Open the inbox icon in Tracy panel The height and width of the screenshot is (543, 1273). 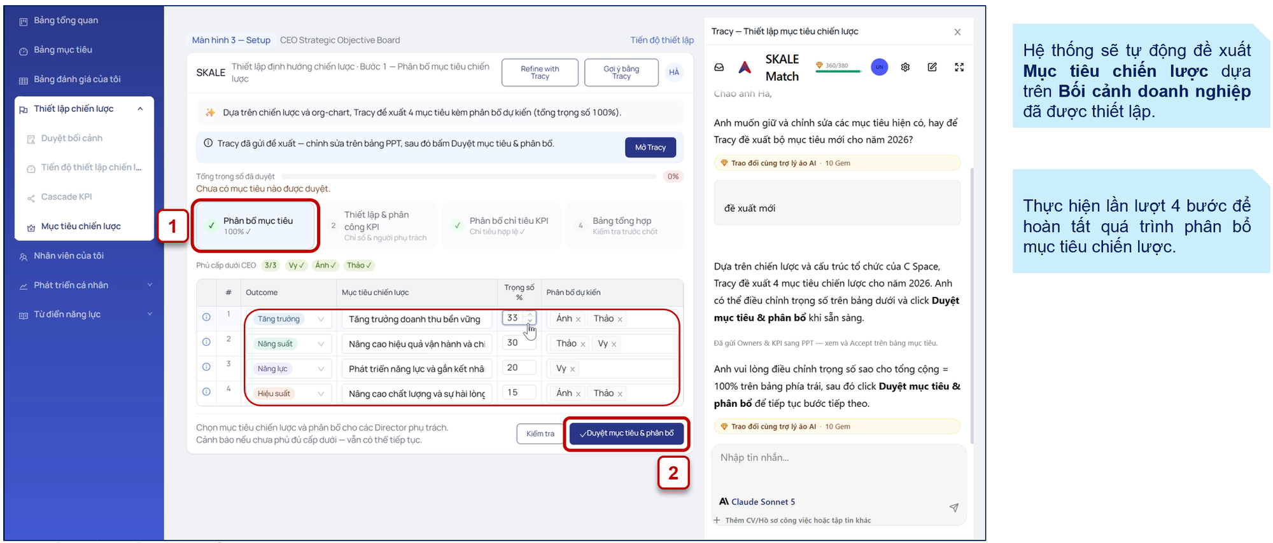719,67
